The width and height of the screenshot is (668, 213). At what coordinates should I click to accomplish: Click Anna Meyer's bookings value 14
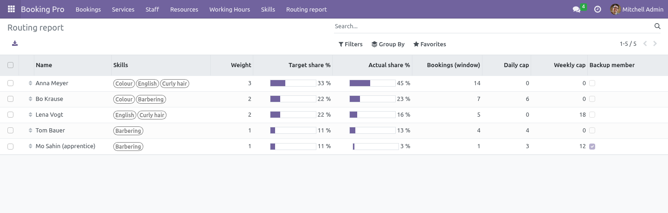pos(477,83)
